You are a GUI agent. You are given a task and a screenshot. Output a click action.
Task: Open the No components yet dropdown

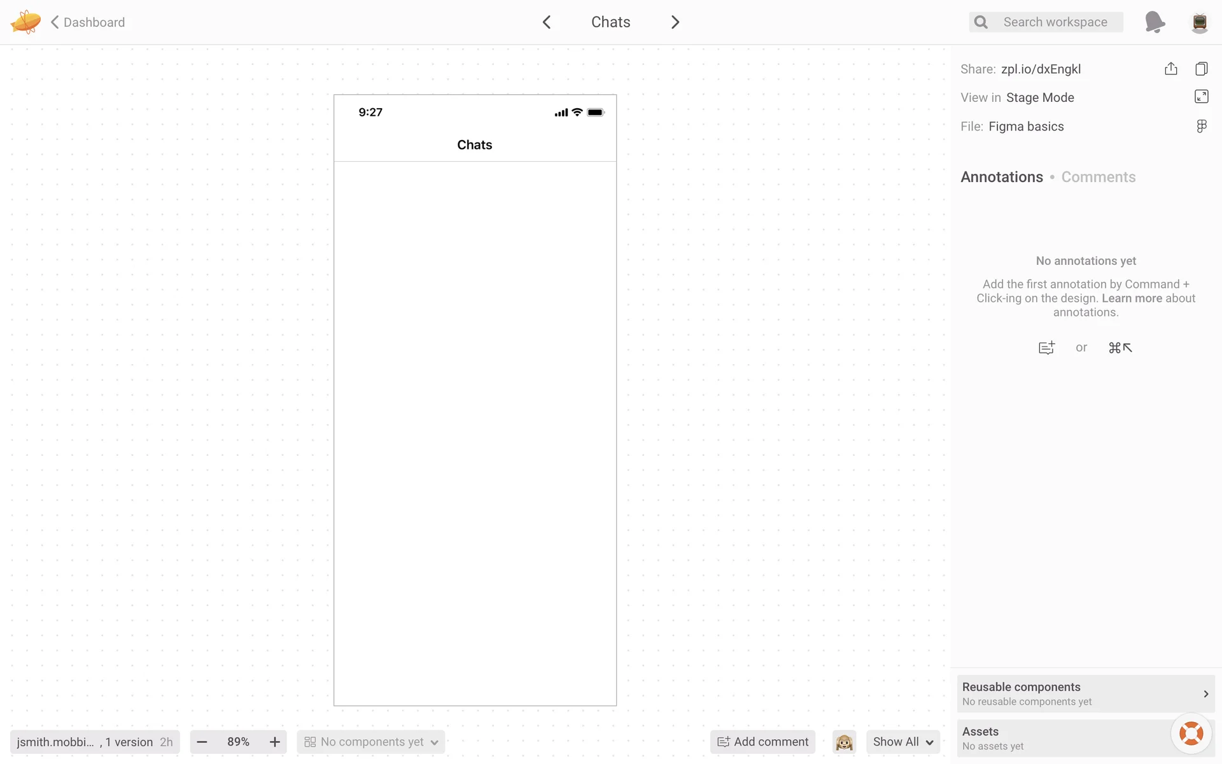tap(371, 742)
